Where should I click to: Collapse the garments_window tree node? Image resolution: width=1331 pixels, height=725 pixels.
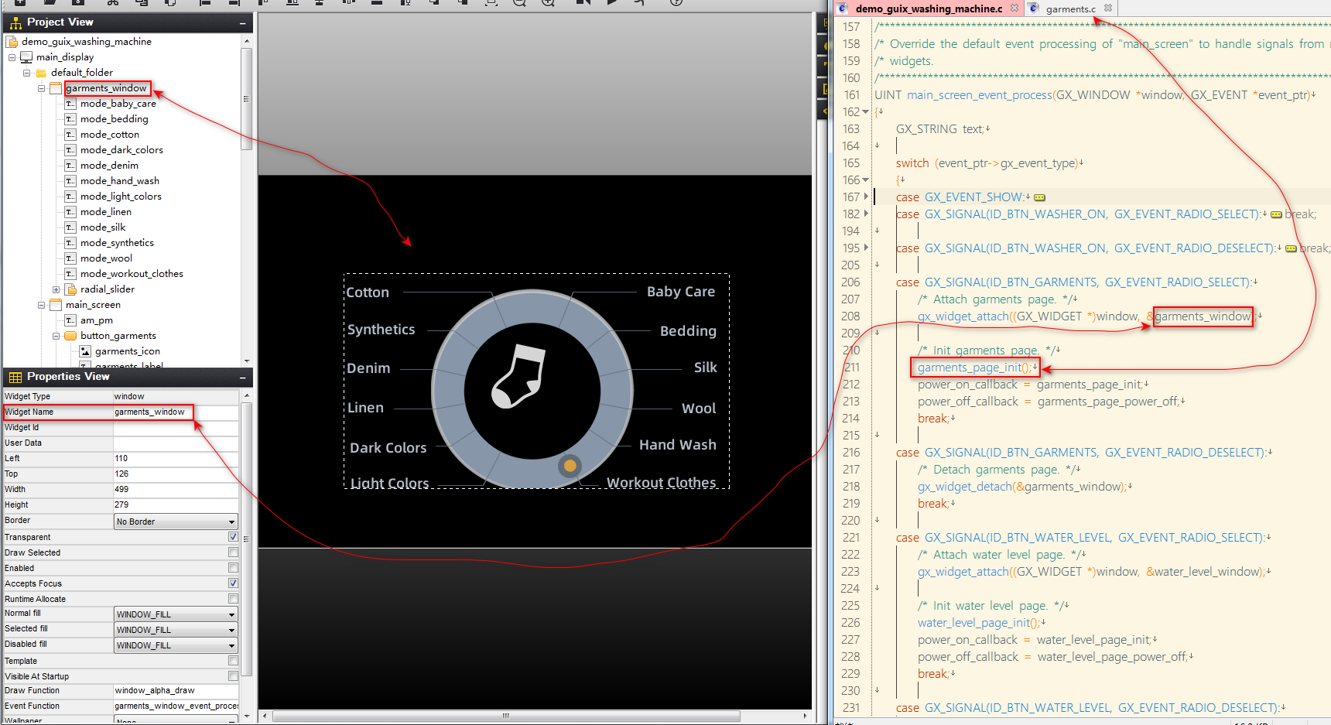click(41, 88)
